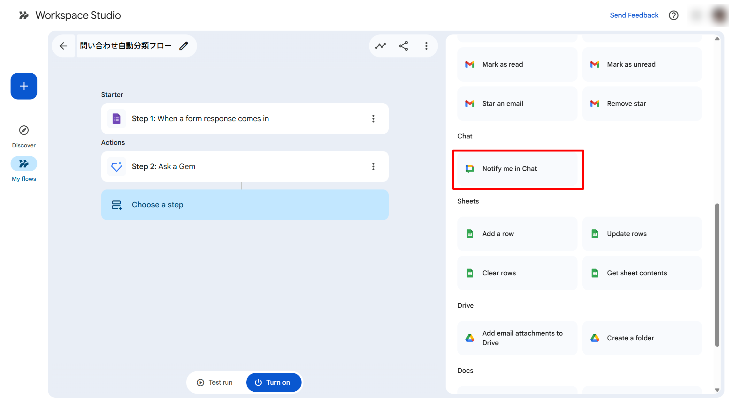
Task: Choose the Add a row Sheets action
Action: pyautogui.click(x=517, y=234)
